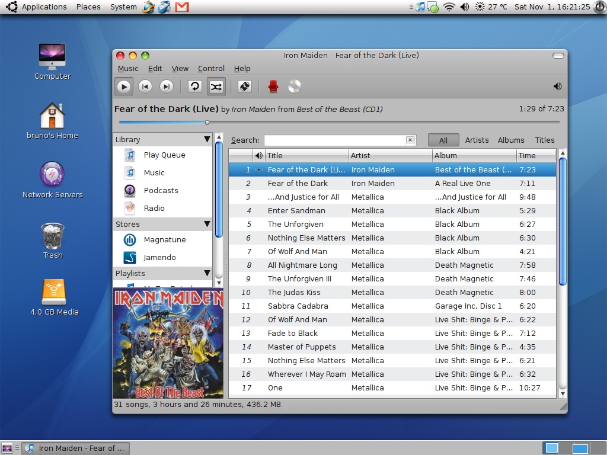Open the Trash desktop icon
This screenshot has height=455, width=607.
[x=53, y=241]
